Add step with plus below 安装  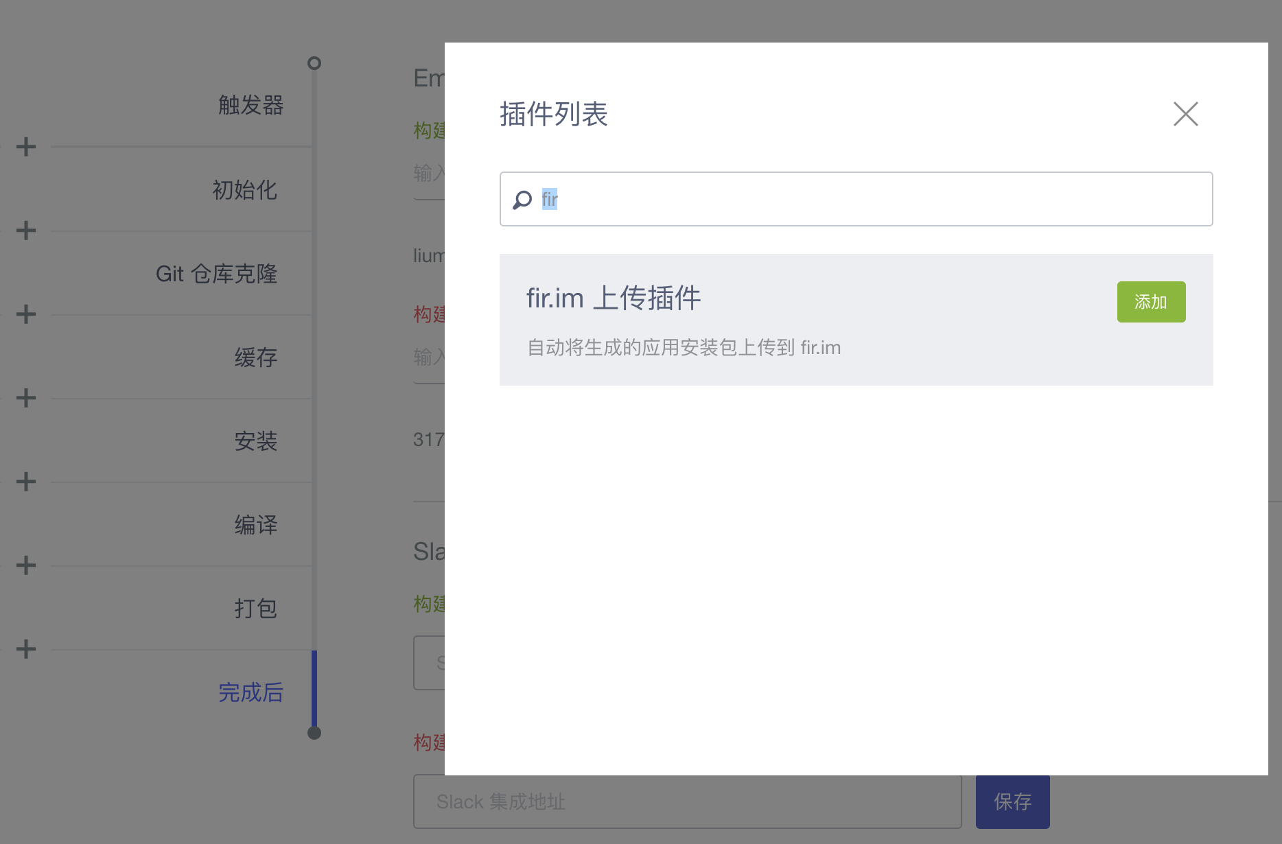26,481
